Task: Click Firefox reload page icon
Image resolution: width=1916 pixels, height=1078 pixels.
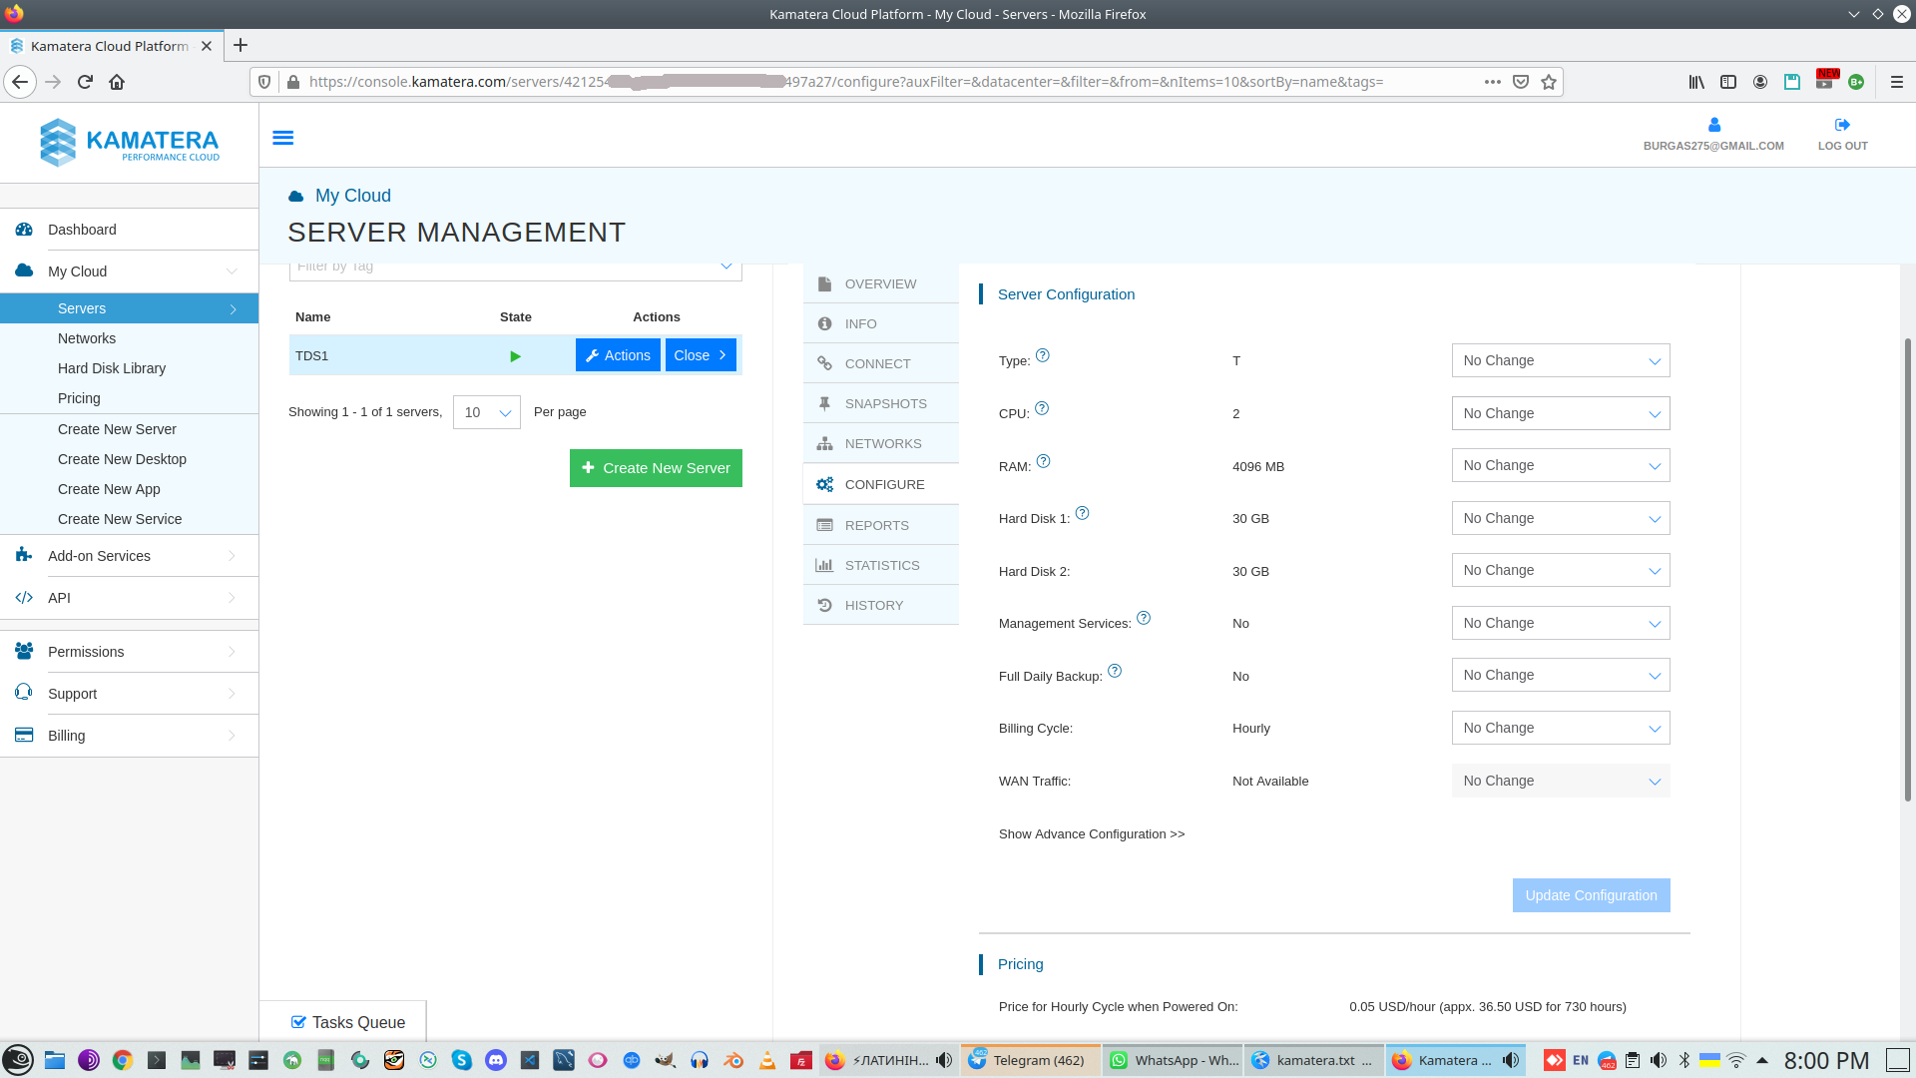Action: (85, 82)
